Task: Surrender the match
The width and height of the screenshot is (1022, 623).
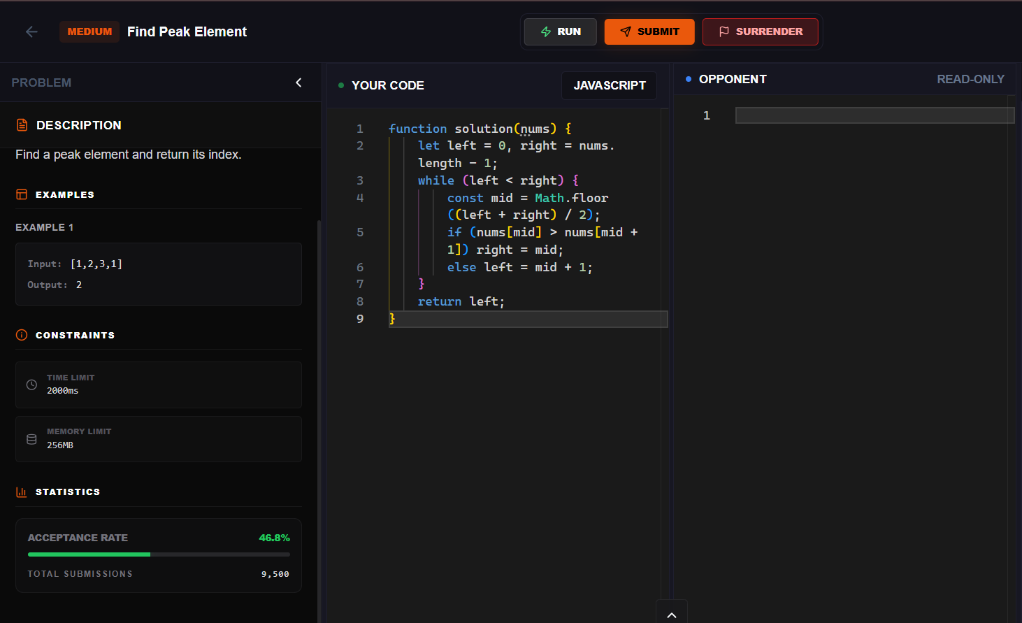Action: click(x=760, y=31)
